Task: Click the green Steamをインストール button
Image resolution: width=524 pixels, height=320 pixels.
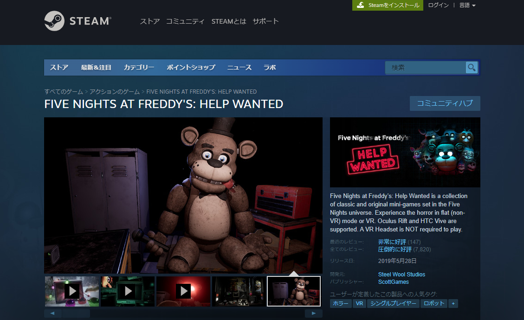Action: point(388,5)
